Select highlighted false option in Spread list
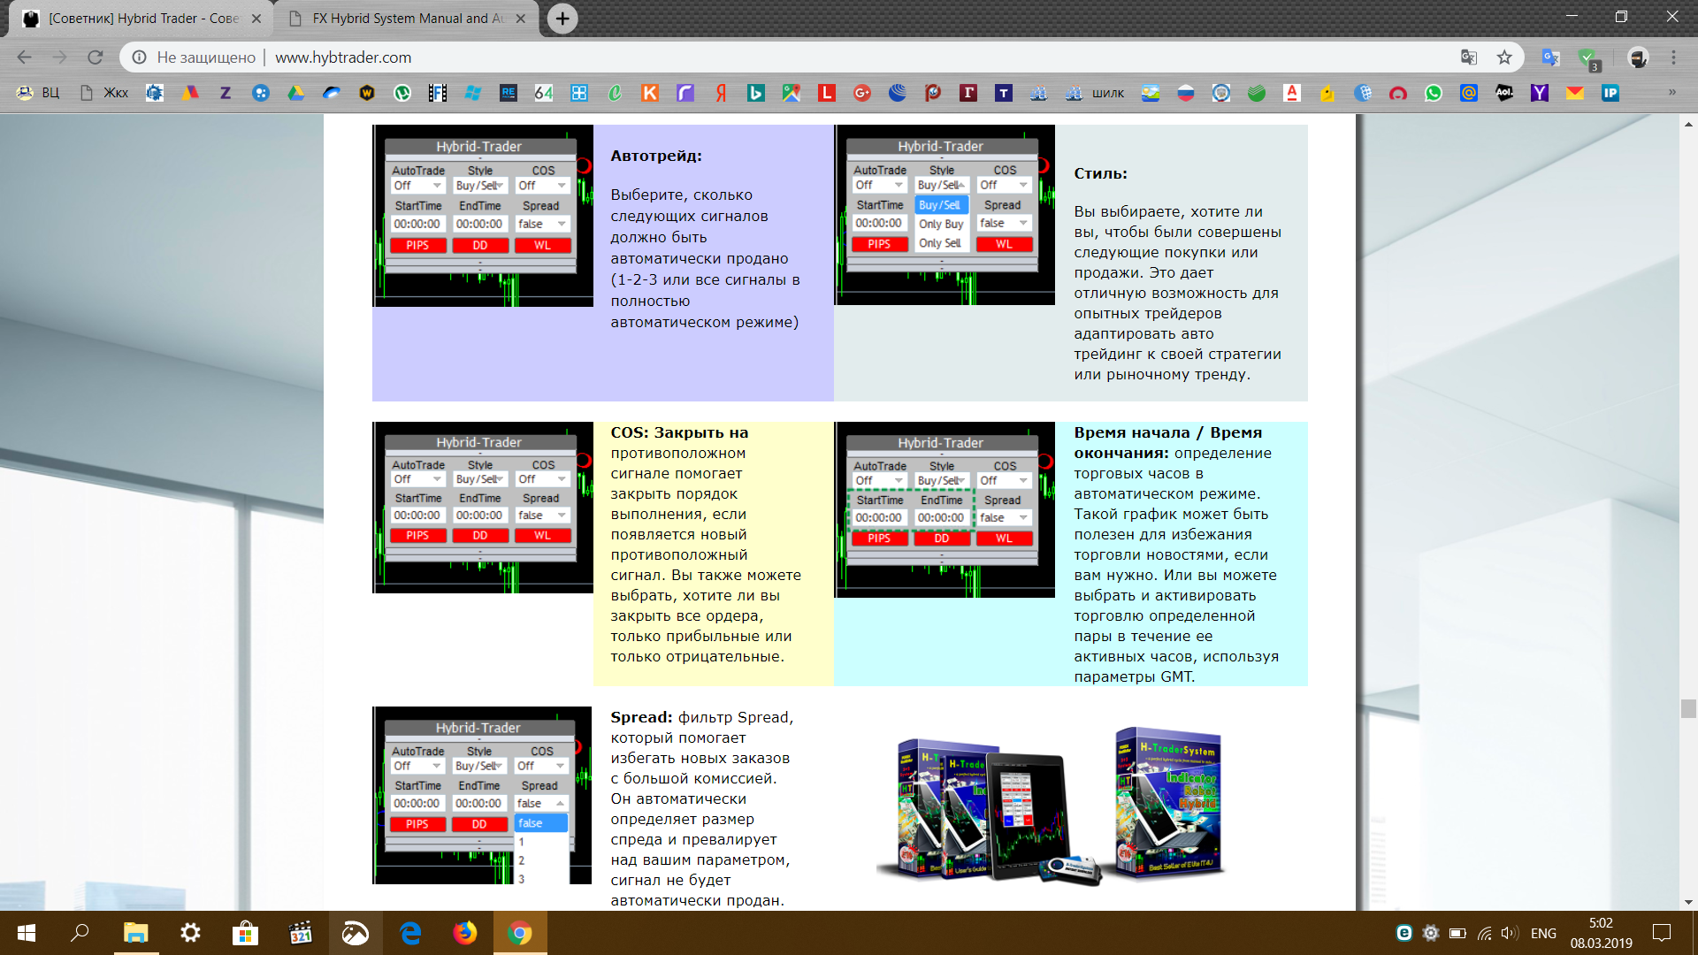Screen dimensions: 1698x955 point(540,823)
